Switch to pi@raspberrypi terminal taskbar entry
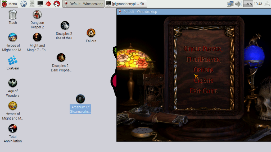 [126, 4]
